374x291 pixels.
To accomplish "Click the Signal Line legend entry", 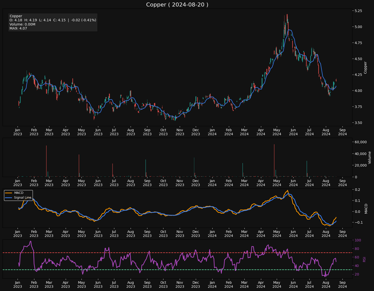I will click(23, 198).
